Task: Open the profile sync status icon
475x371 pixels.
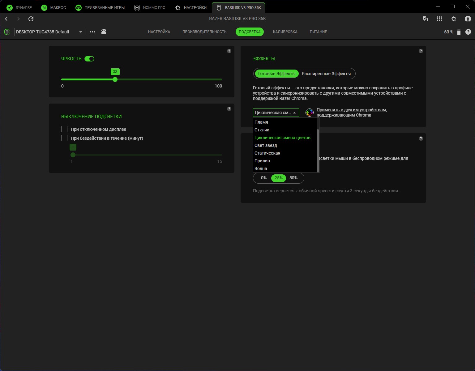Action: click(x=7, y=32)
